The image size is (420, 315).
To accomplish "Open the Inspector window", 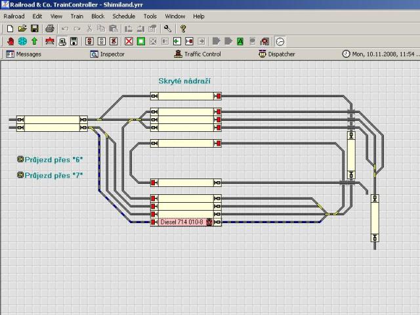I will 108,54.
